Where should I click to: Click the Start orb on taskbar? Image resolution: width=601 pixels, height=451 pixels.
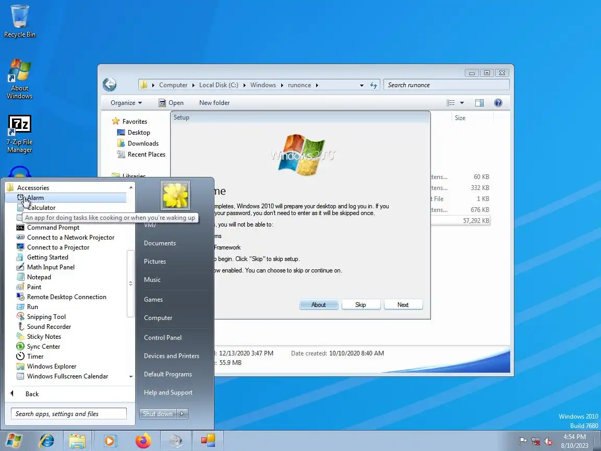coord(14,441)
